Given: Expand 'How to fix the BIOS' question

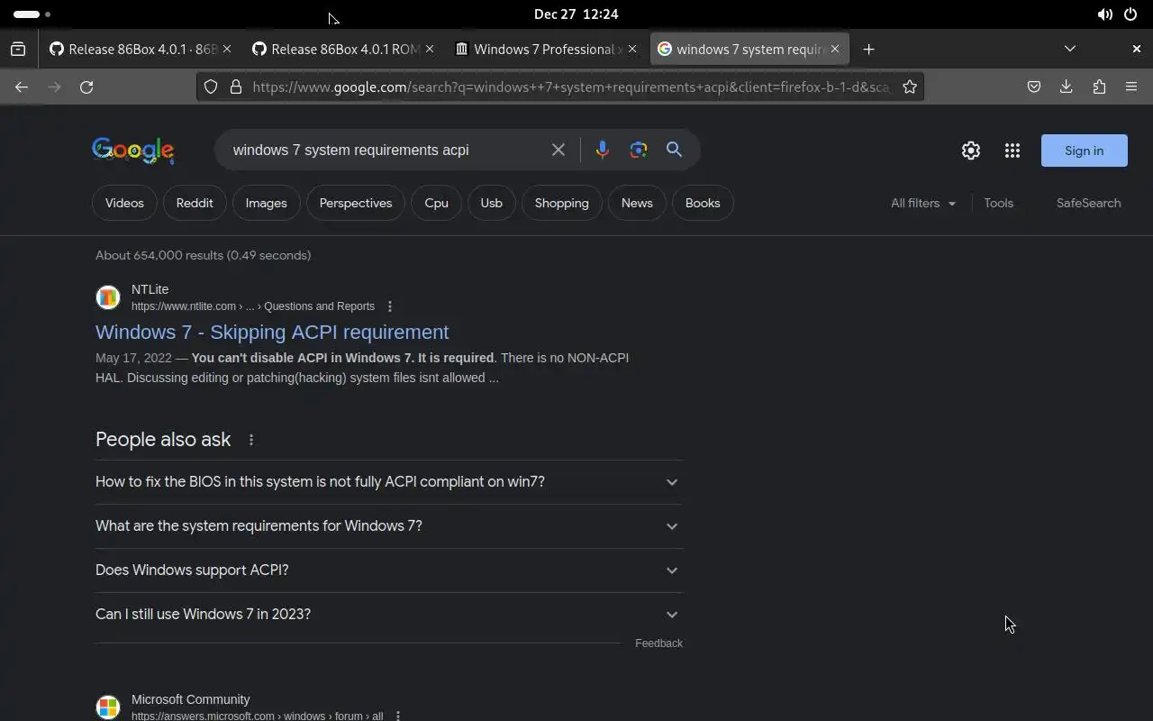Looking at the screenshot, I should click(x=389, y=482).
